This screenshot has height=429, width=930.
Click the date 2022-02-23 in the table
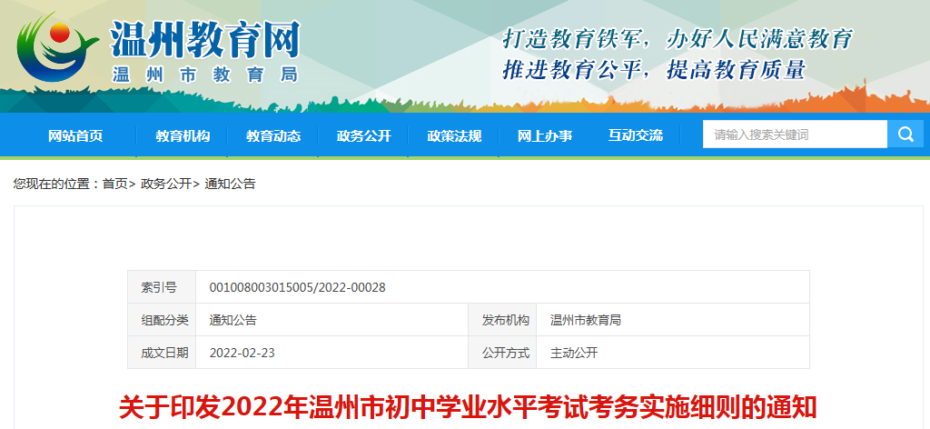click(242, 353)
